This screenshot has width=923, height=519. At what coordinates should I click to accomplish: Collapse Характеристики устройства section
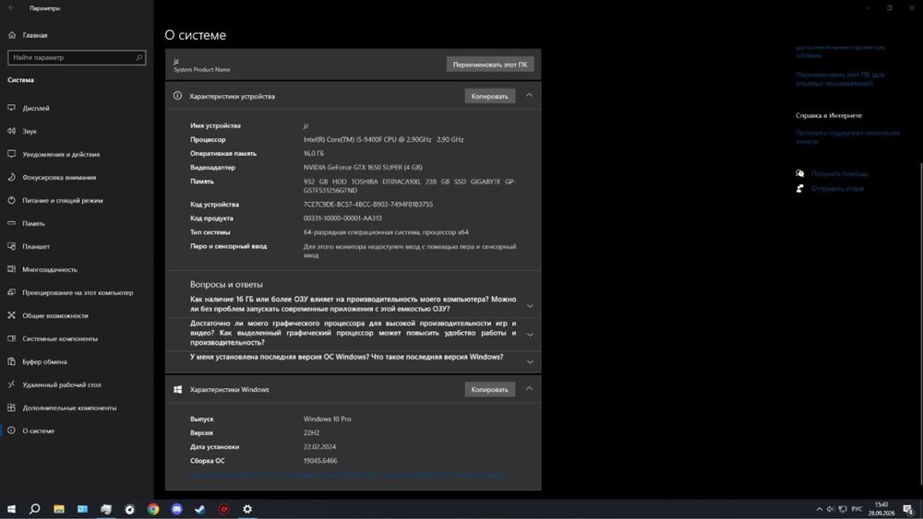click(x=529, y=95)
